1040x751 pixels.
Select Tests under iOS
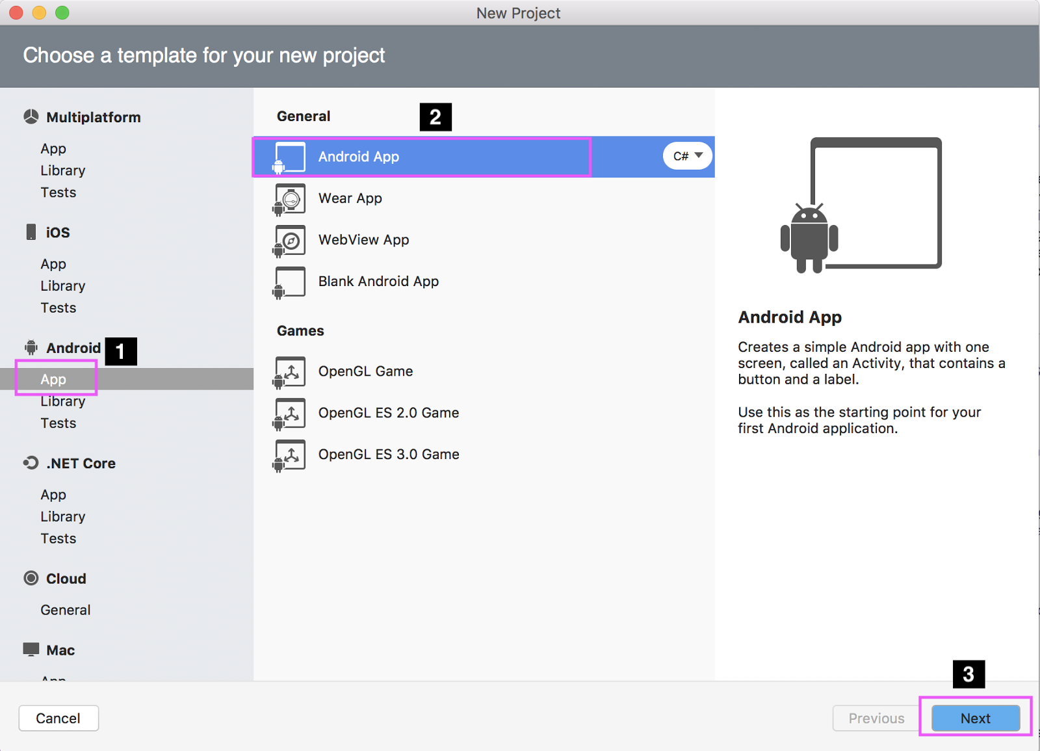[x=58, y=308]
